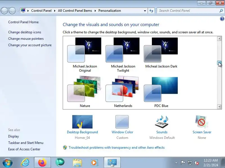The width and height of the screenshot is (225, 168).
Task: Click the Window Color link text
Action: click(122, 132)
